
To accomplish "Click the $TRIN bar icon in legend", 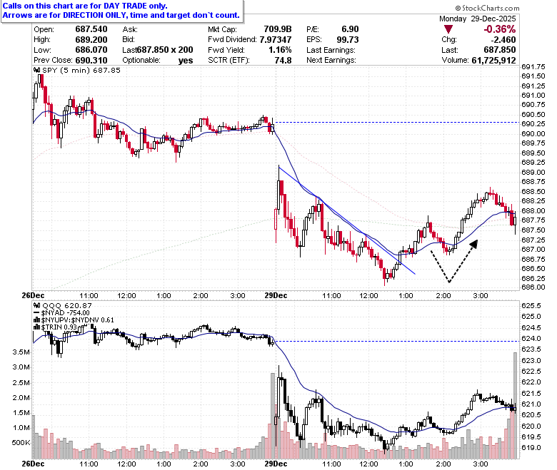I will [x=37, y=327].
